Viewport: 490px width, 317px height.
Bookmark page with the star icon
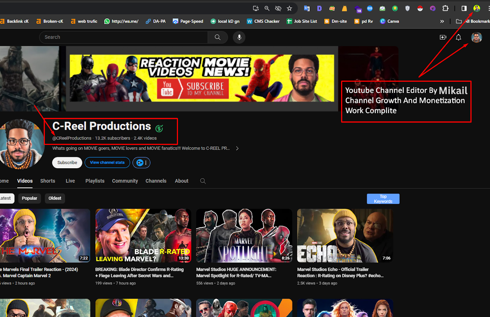pyautogui.click(x=289, y=8)
